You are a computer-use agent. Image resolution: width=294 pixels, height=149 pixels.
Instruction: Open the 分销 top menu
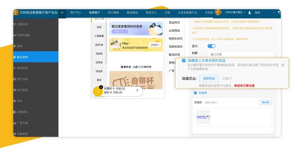(x=167, y=12)
